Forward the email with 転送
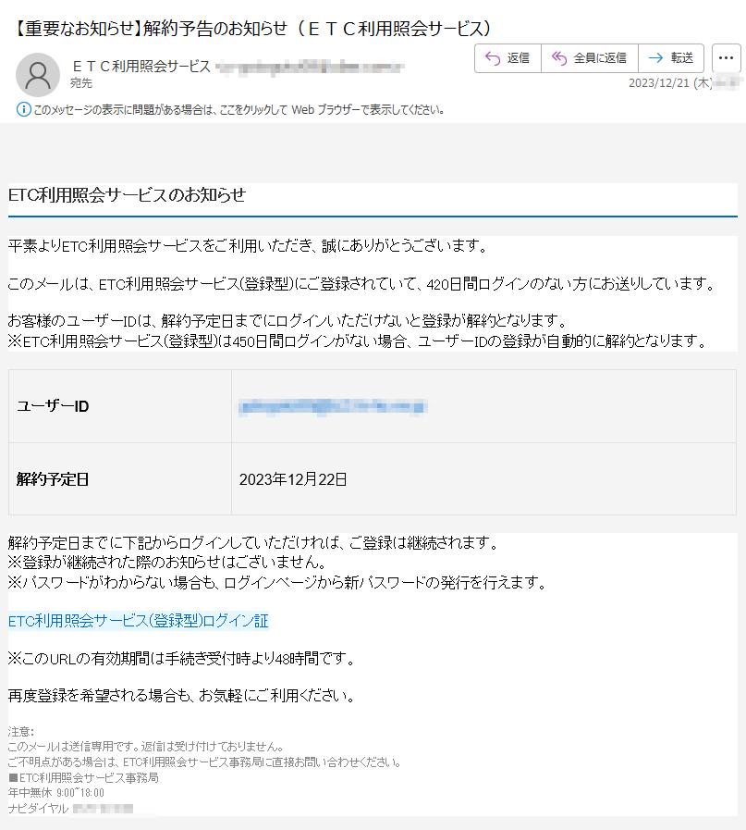 coord(671,58)
